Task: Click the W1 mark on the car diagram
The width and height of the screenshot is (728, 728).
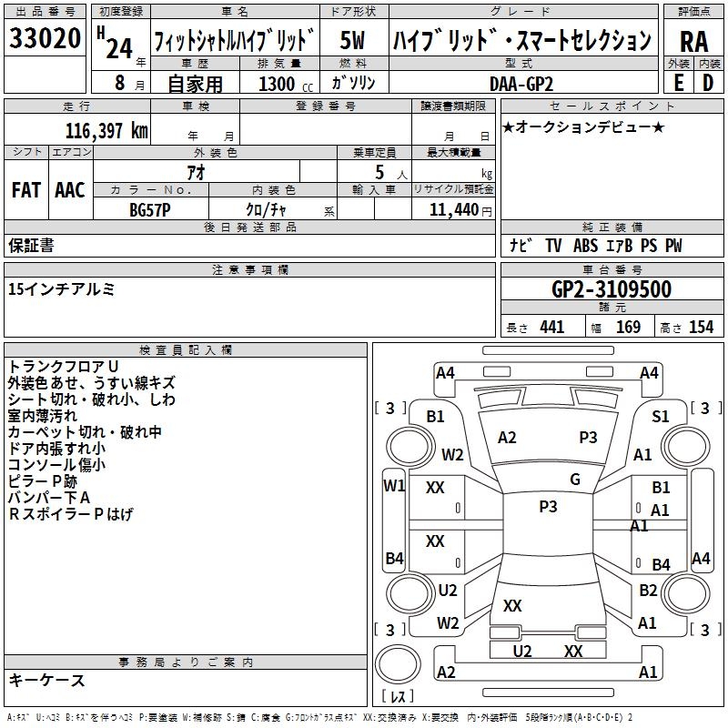Action: (394, 485)
